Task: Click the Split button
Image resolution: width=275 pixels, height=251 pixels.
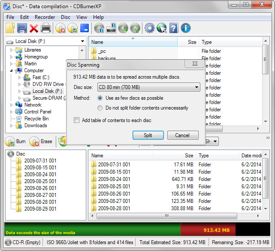Action: 148,135
